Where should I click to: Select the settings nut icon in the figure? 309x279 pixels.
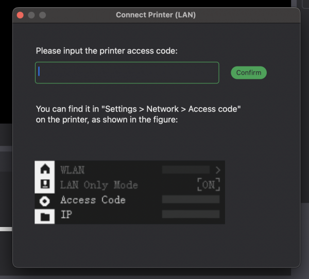pos(45,200)
